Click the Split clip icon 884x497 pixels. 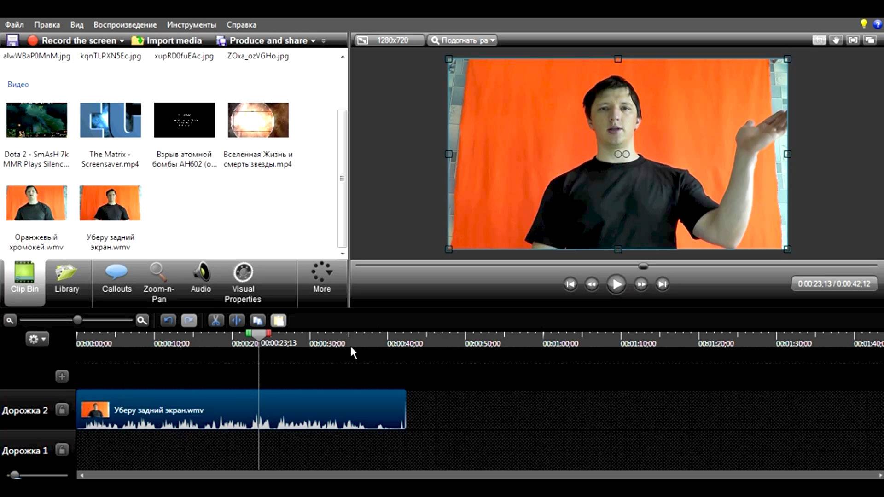pyautogui.click(x=237, y=320)
